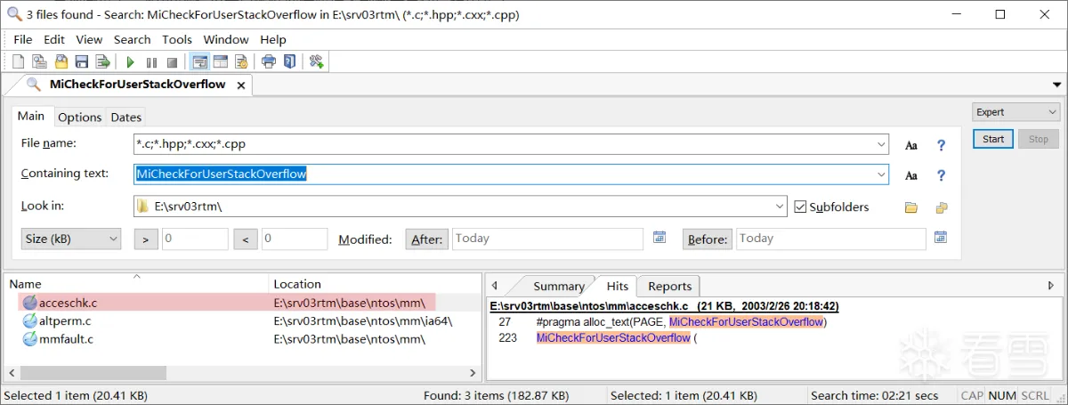Open the Tools menu
Screen dimensions: 1068x405
(x=177, y=39)
